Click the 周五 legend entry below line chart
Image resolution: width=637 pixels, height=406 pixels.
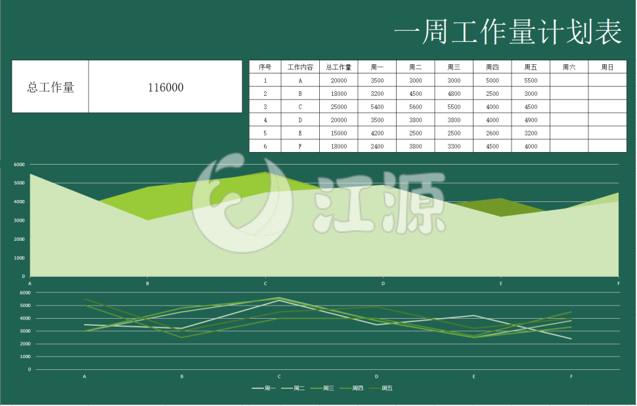pos(381,388)
